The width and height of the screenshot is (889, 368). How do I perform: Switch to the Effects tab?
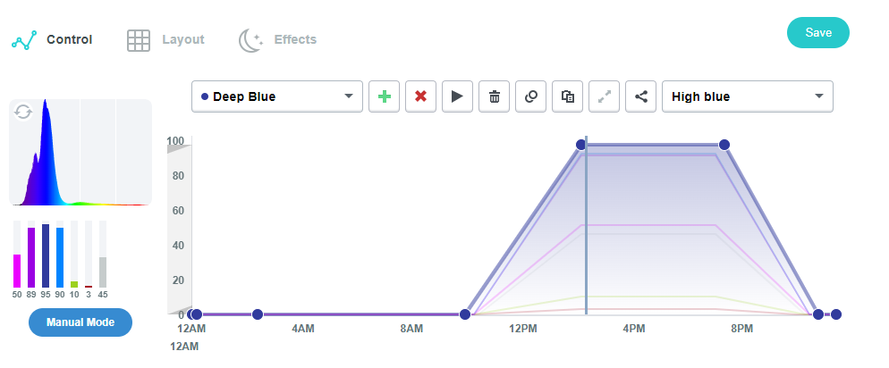[277, 39]
